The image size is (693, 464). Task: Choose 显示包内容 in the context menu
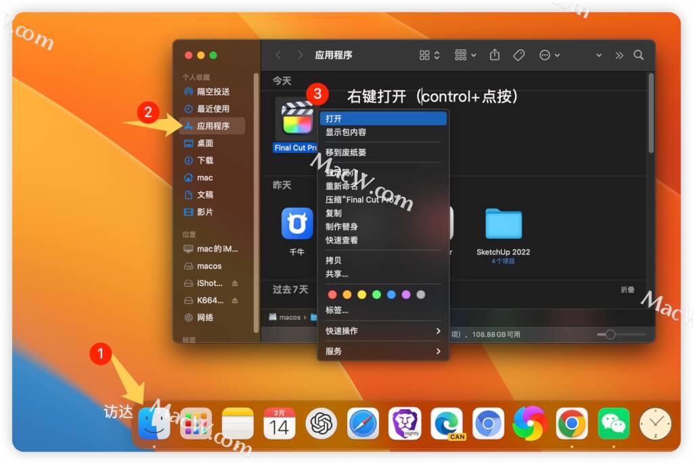click(383, 132)
